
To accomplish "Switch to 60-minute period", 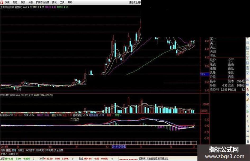I will pos(248,136).
